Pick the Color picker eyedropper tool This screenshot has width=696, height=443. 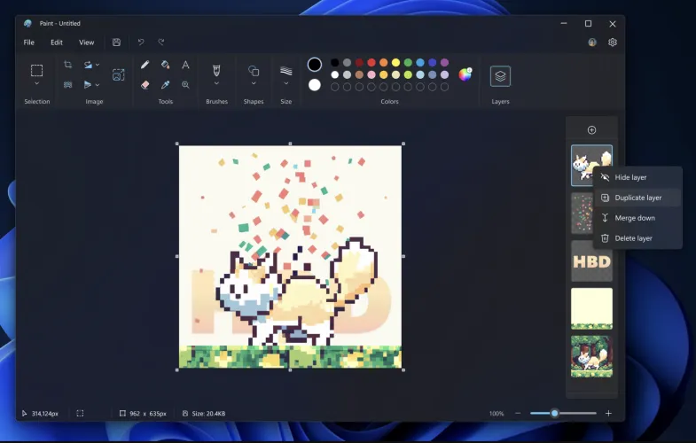[165, 85]
